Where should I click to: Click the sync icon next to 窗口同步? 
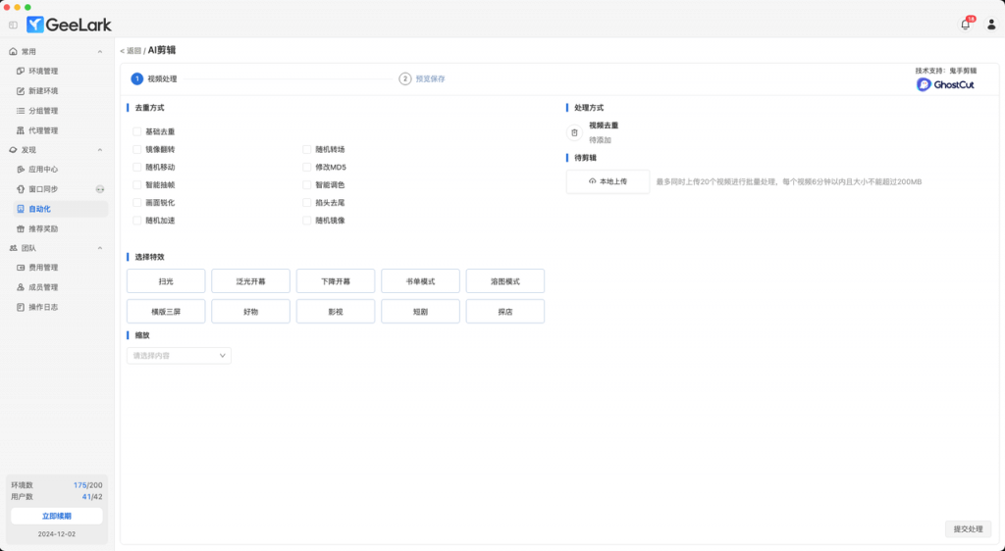99,189
